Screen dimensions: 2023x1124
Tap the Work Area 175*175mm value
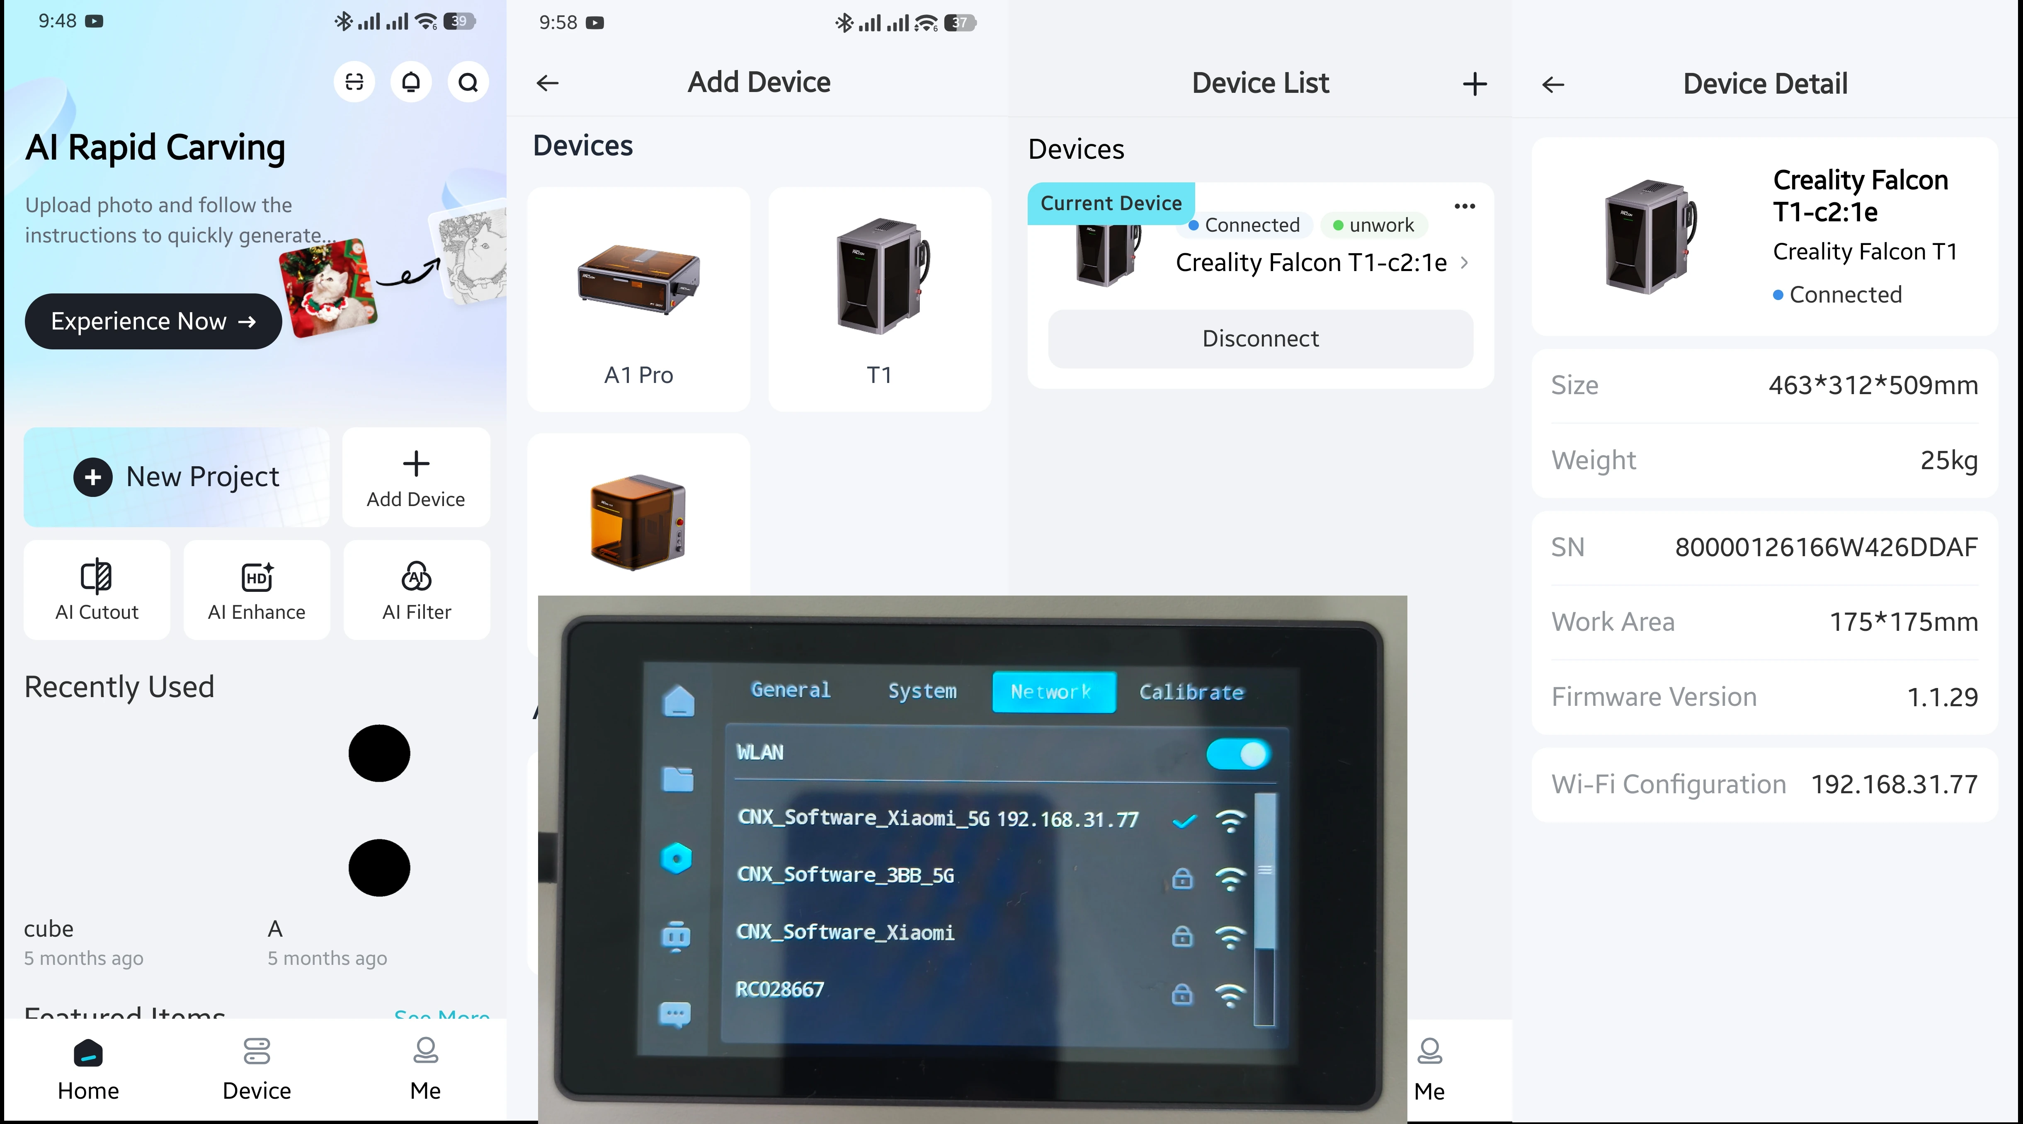click(x=1904, y=622)
